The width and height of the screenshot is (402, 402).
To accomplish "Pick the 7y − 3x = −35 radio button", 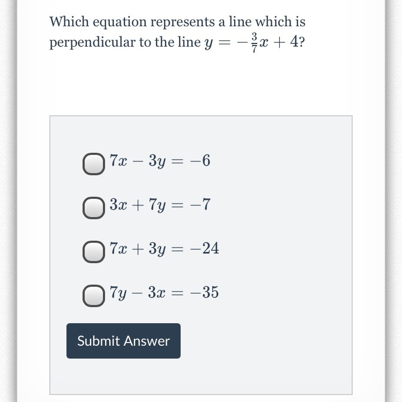I will point(94,296).
